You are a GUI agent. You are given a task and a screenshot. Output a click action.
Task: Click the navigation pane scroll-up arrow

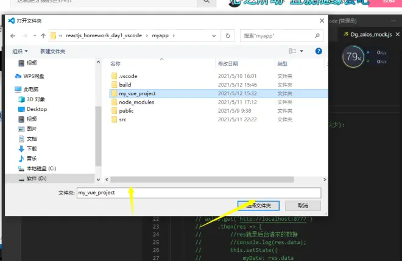click(98, 62)
